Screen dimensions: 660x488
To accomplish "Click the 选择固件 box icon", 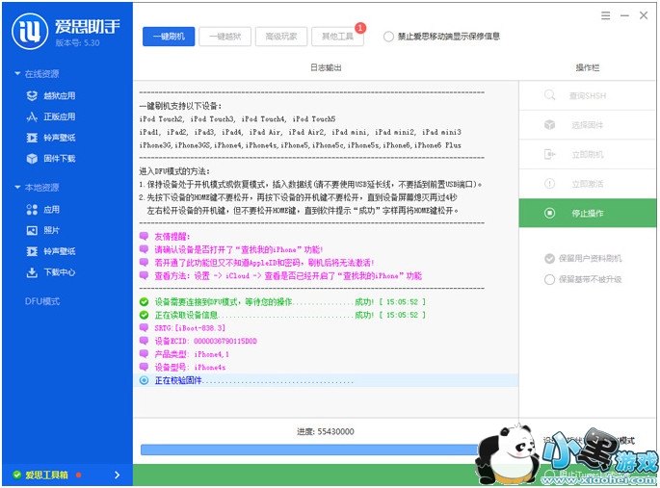I will (550, 125).
